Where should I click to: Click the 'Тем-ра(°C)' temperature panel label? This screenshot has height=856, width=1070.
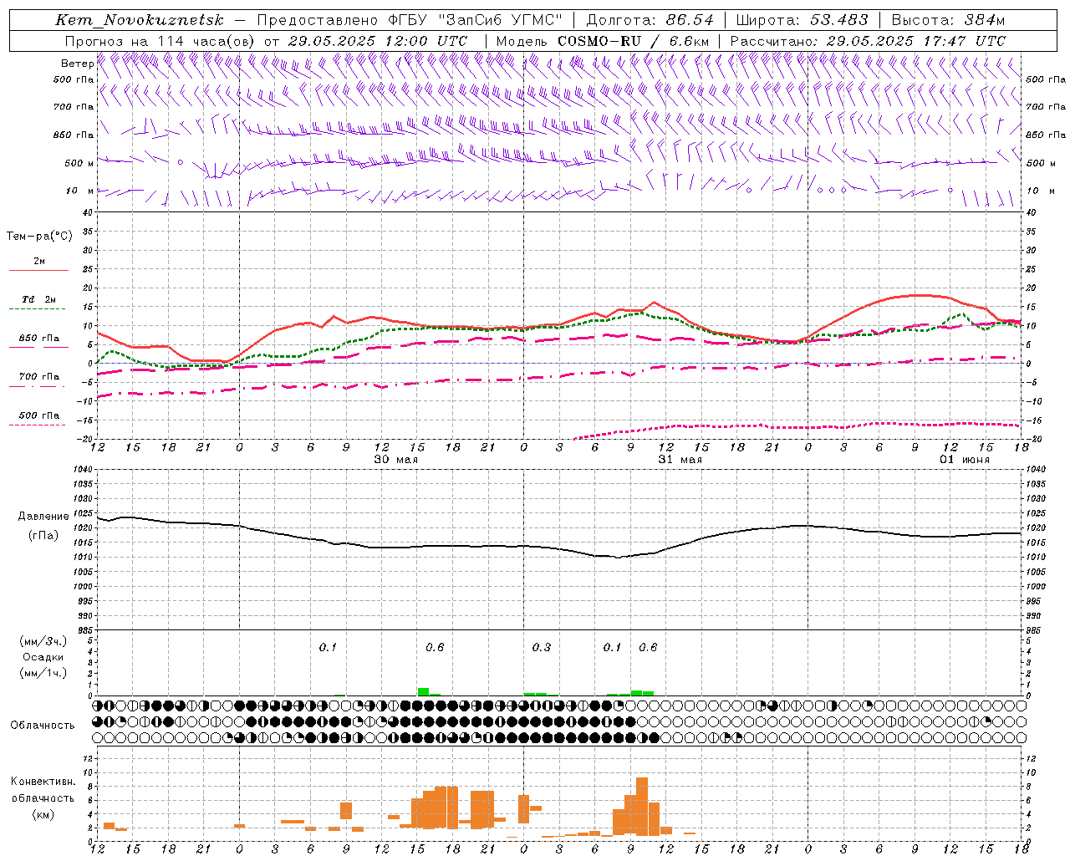(39, 237)
